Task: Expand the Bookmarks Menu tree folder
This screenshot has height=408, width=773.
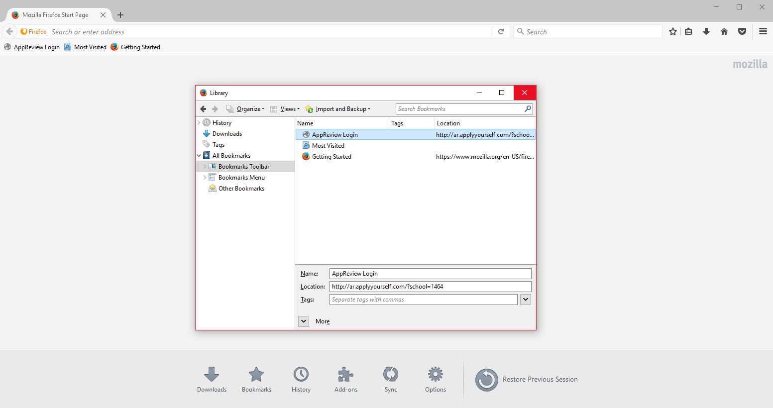Action: [x=205, y=178]
